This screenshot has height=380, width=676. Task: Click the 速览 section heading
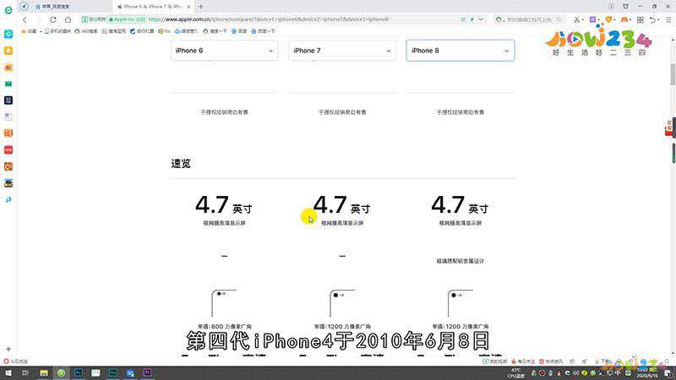181,163
